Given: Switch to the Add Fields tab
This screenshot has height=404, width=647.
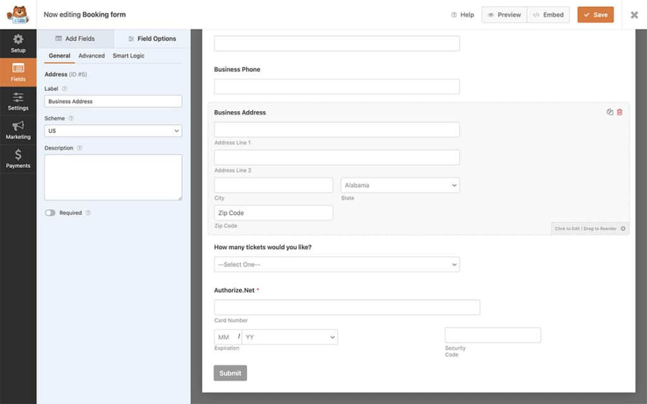Looking at the screenshot, I should click(76, 39).
